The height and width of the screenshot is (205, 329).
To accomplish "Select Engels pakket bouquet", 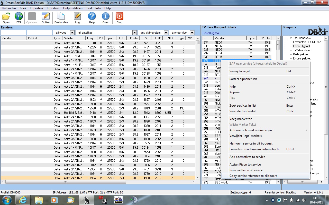I will (x=302, y=58).
